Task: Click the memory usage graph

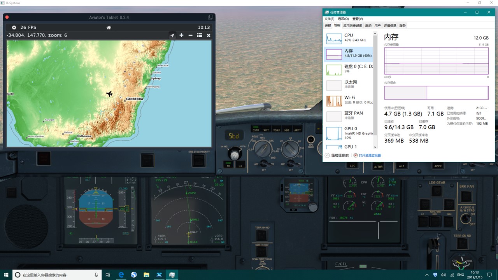Action: (x=436, y=61)
